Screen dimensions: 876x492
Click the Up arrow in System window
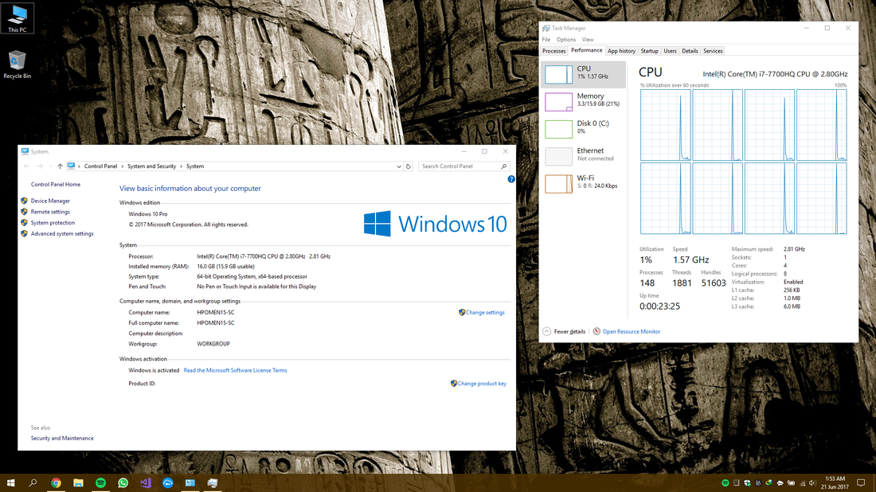60,166
